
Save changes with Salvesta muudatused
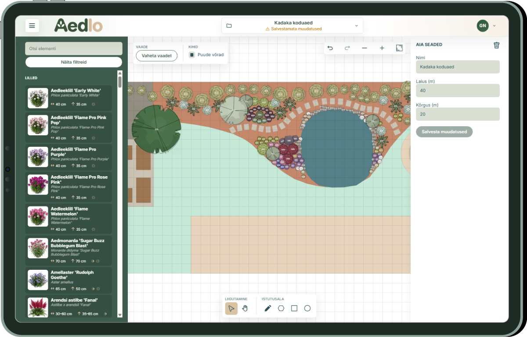point(444,131)
